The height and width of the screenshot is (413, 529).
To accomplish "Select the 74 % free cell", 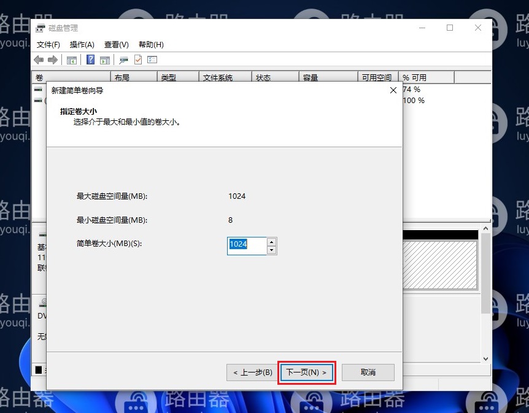I will [412, 90].
